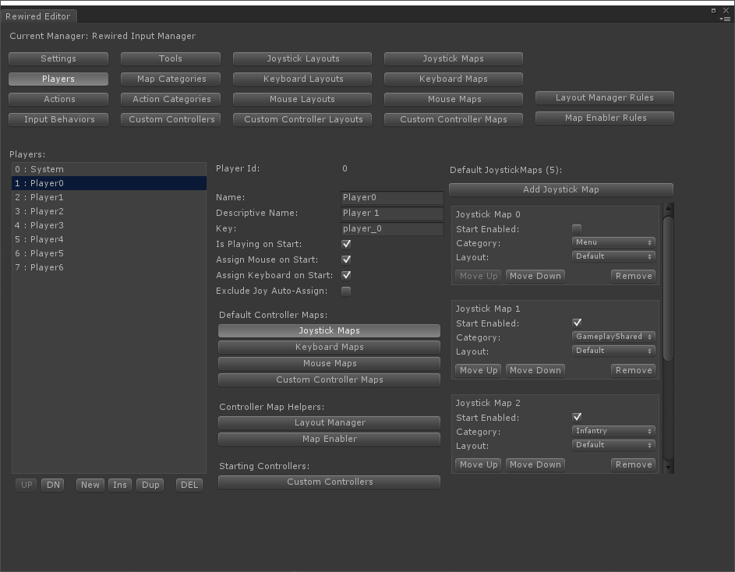Viewport: 735px width, 572px height.
Task: Open Map Enabler controller map helper
Action: tap(329, 439)
